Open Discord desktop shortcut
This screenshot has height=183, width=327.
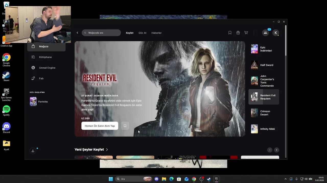[6, 128]
